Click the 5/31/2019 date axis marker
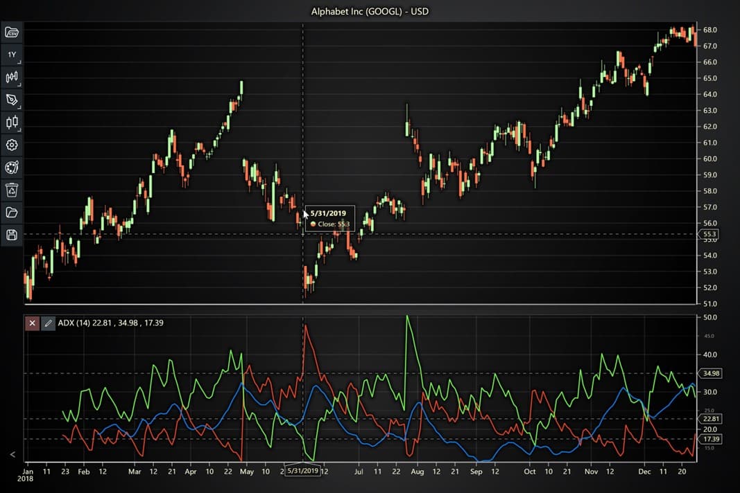This screenshot has height=493, width=740. coord(304,469)
